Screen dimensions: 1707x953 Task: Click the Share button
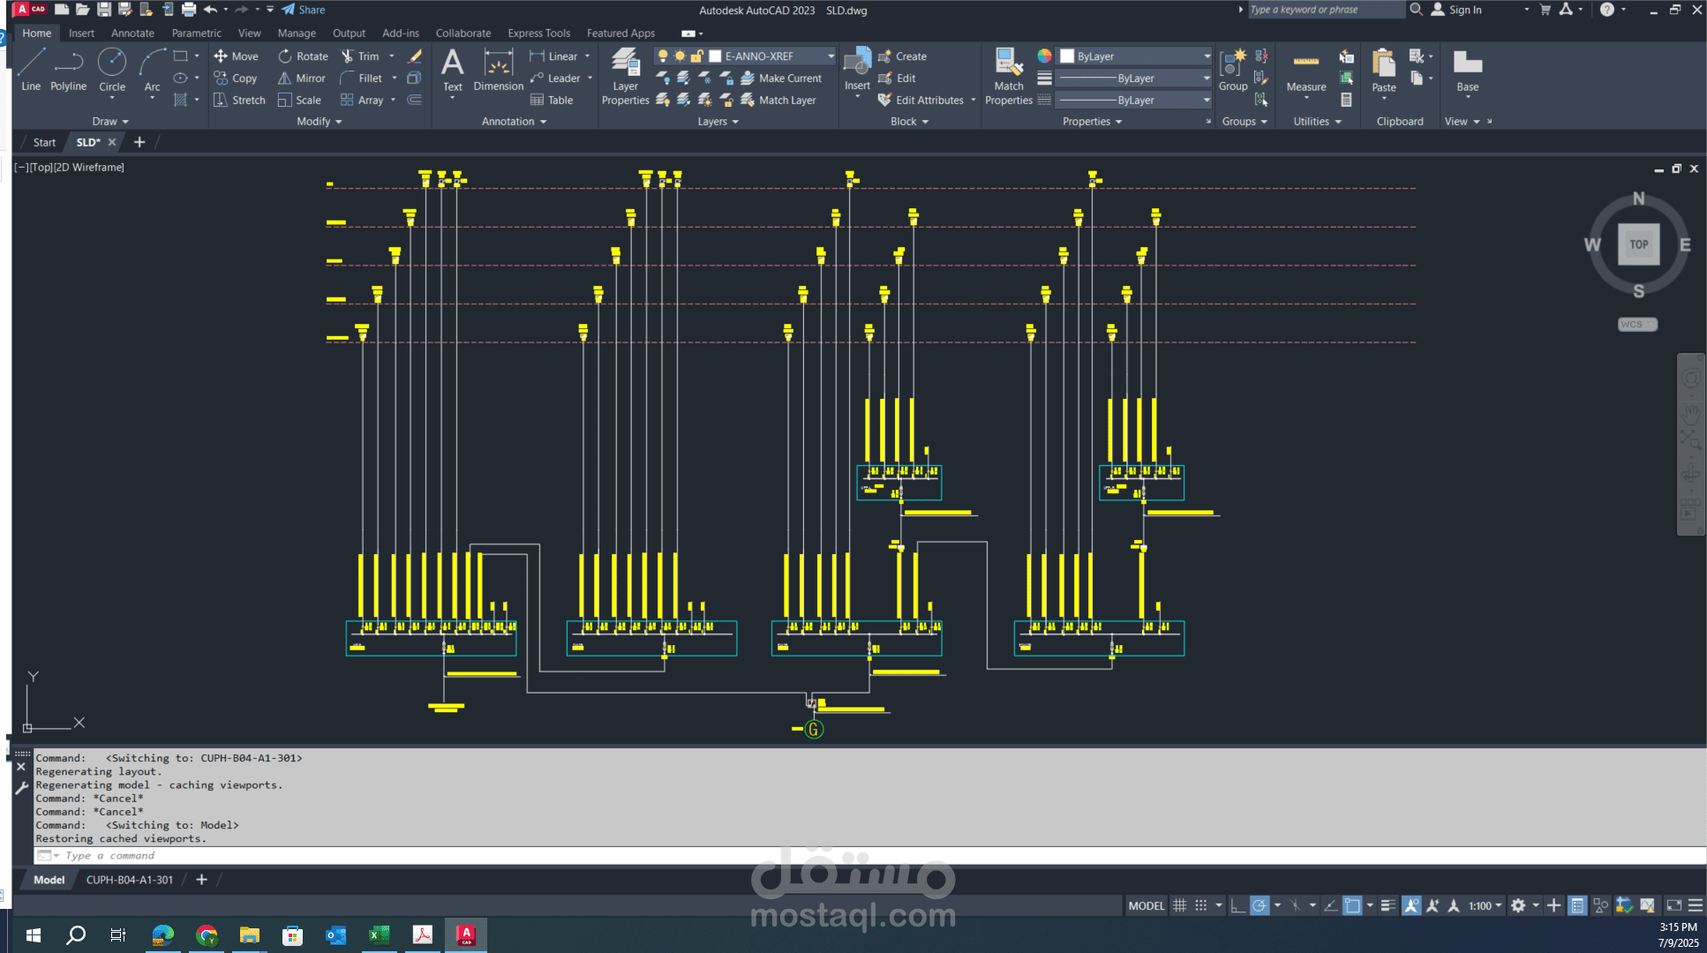pos(303,10)
